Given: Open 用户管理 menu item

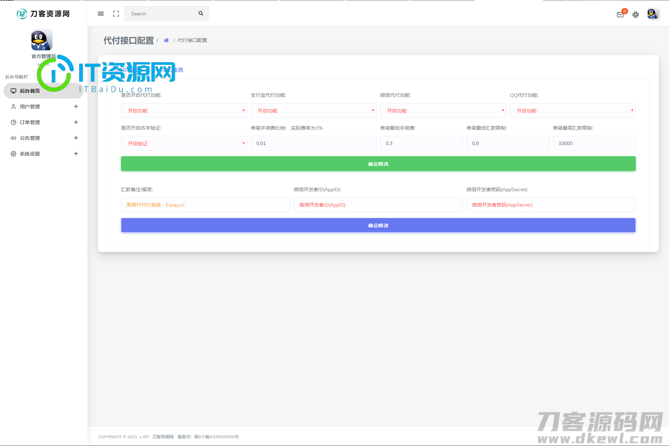Looking at the screenshot, I should [x=44, y=107].
